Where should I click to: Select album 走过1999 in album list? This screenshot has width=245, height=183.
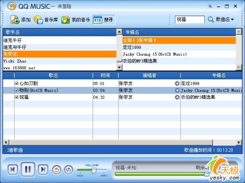click(x=179, y=47)
